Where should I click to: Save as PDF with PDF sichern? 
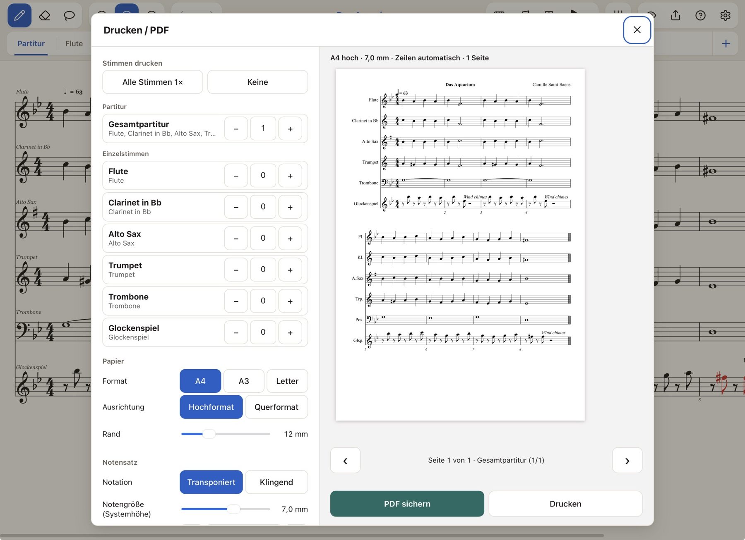tap(407, 504)
